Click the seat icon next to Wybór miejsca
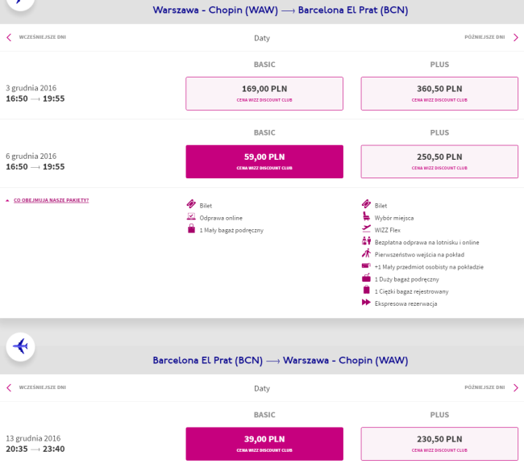 coord(366,216)
